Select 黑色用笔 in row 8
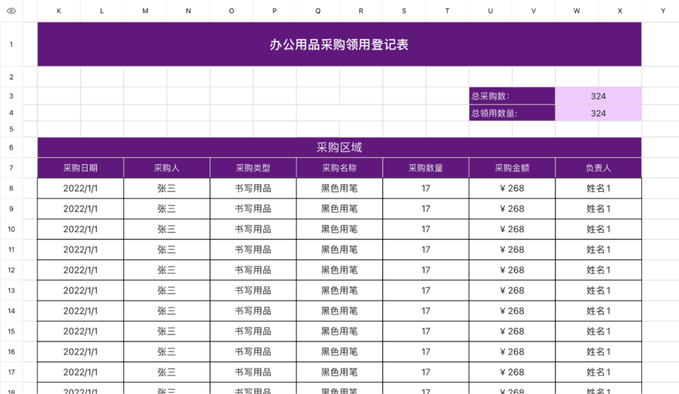 pos(339,188)
